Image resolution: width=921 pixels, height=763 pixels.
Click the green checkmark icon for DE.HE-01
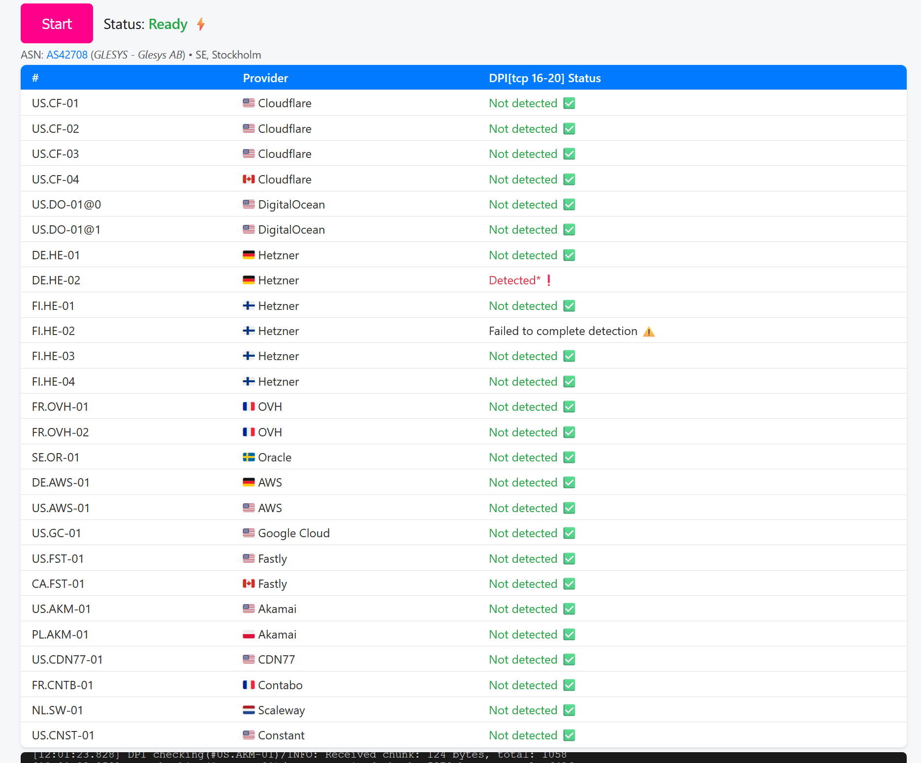coord(569,255)
